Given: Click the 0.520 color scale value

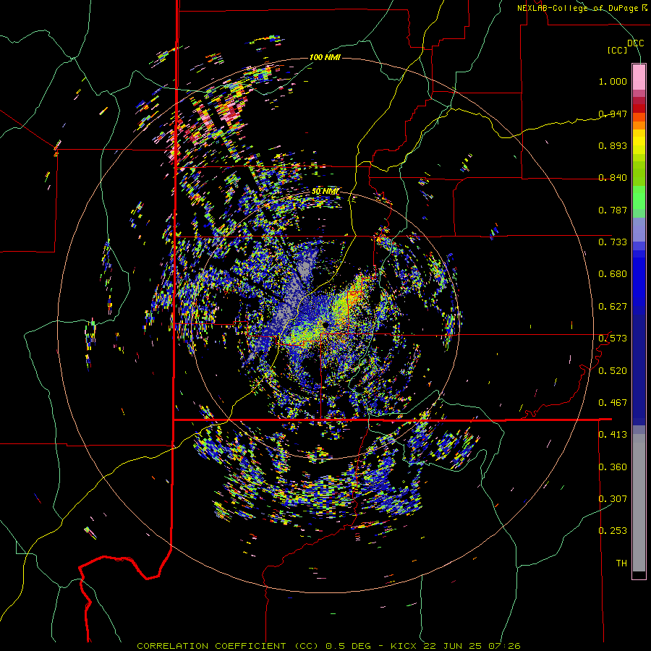Looking at the screenshot, I should point(613,371).
